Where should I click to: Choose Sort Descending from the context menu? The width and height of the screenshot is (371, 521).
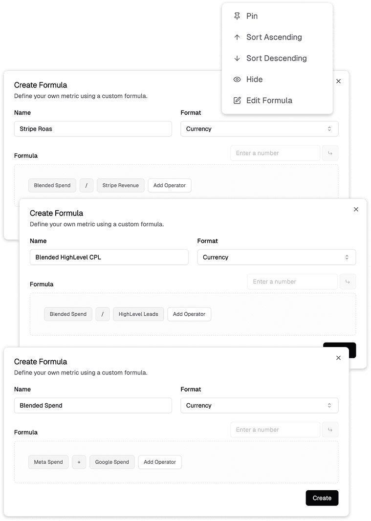click(276, 58)
